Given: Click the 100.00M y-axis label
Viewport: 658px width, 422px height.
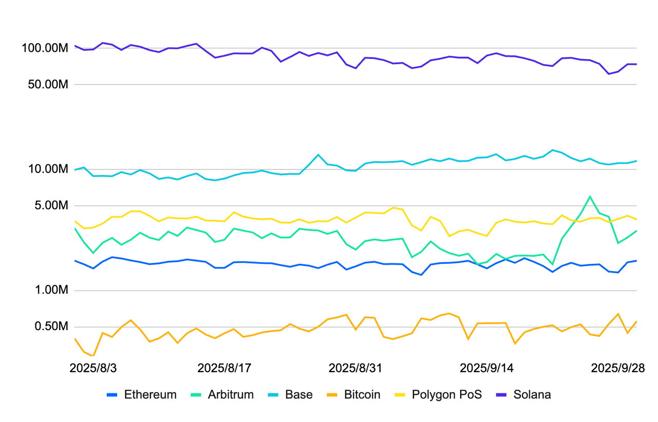Looking at the screenshot, I should pyautogui.click(x=45, y=48).
